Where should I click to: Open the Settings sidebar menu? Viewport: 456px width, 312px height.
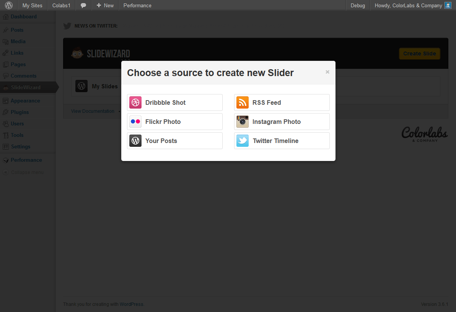click(x=20, y=147)
